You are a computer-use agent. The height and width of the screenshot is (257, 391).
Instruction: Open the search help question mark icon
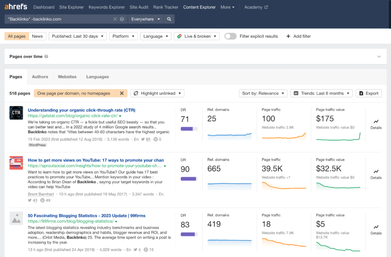tap(122, 19)
